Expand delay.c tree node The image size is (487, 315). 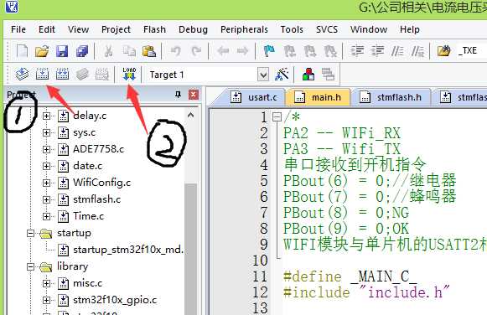pos(46,116)
